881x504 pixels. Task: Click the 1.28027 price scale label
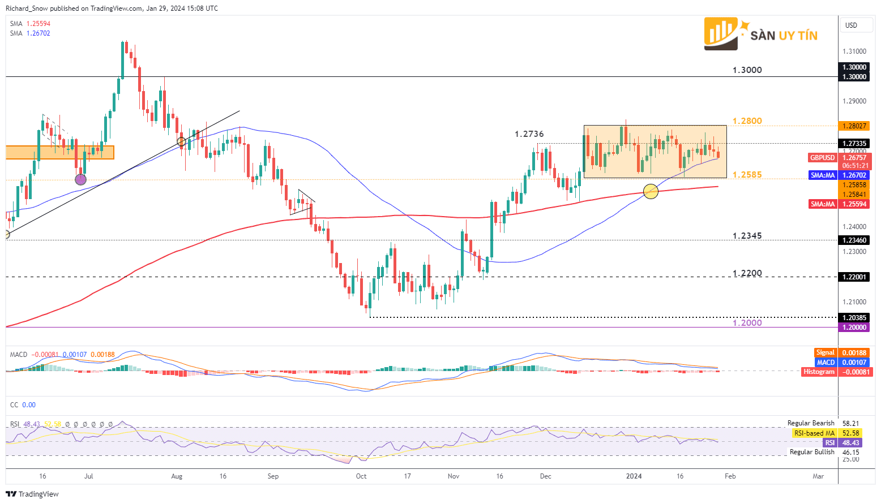pyautogui.click(x=854, y=126)
